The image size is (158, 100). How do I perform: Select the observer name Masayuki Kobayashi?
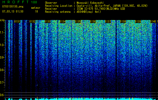click(x=90, y=3)
